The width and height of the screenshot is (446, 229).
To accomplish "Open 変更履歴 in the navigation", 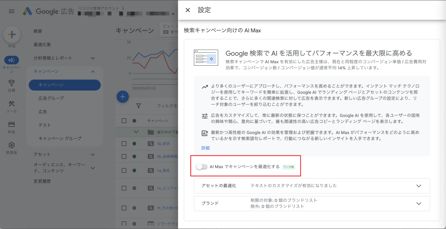I will 42,181.
